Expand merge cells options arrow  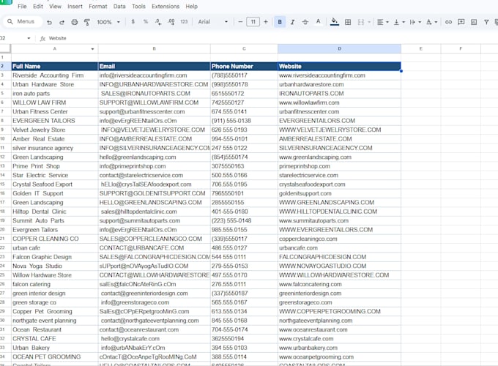point(369,22)
